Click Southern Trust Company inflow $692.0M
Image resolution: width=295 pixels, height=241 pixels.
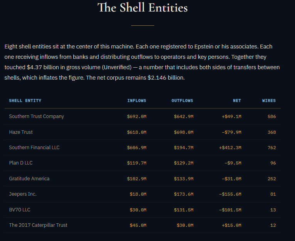pos(137,116)
